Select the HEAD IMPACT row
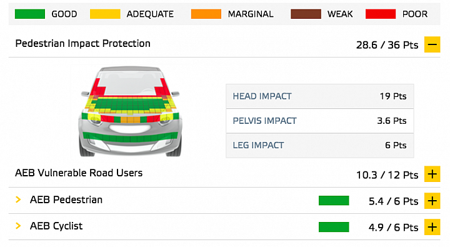The width and height of the screenshot is (450, 247). click(x=320, y=96)
